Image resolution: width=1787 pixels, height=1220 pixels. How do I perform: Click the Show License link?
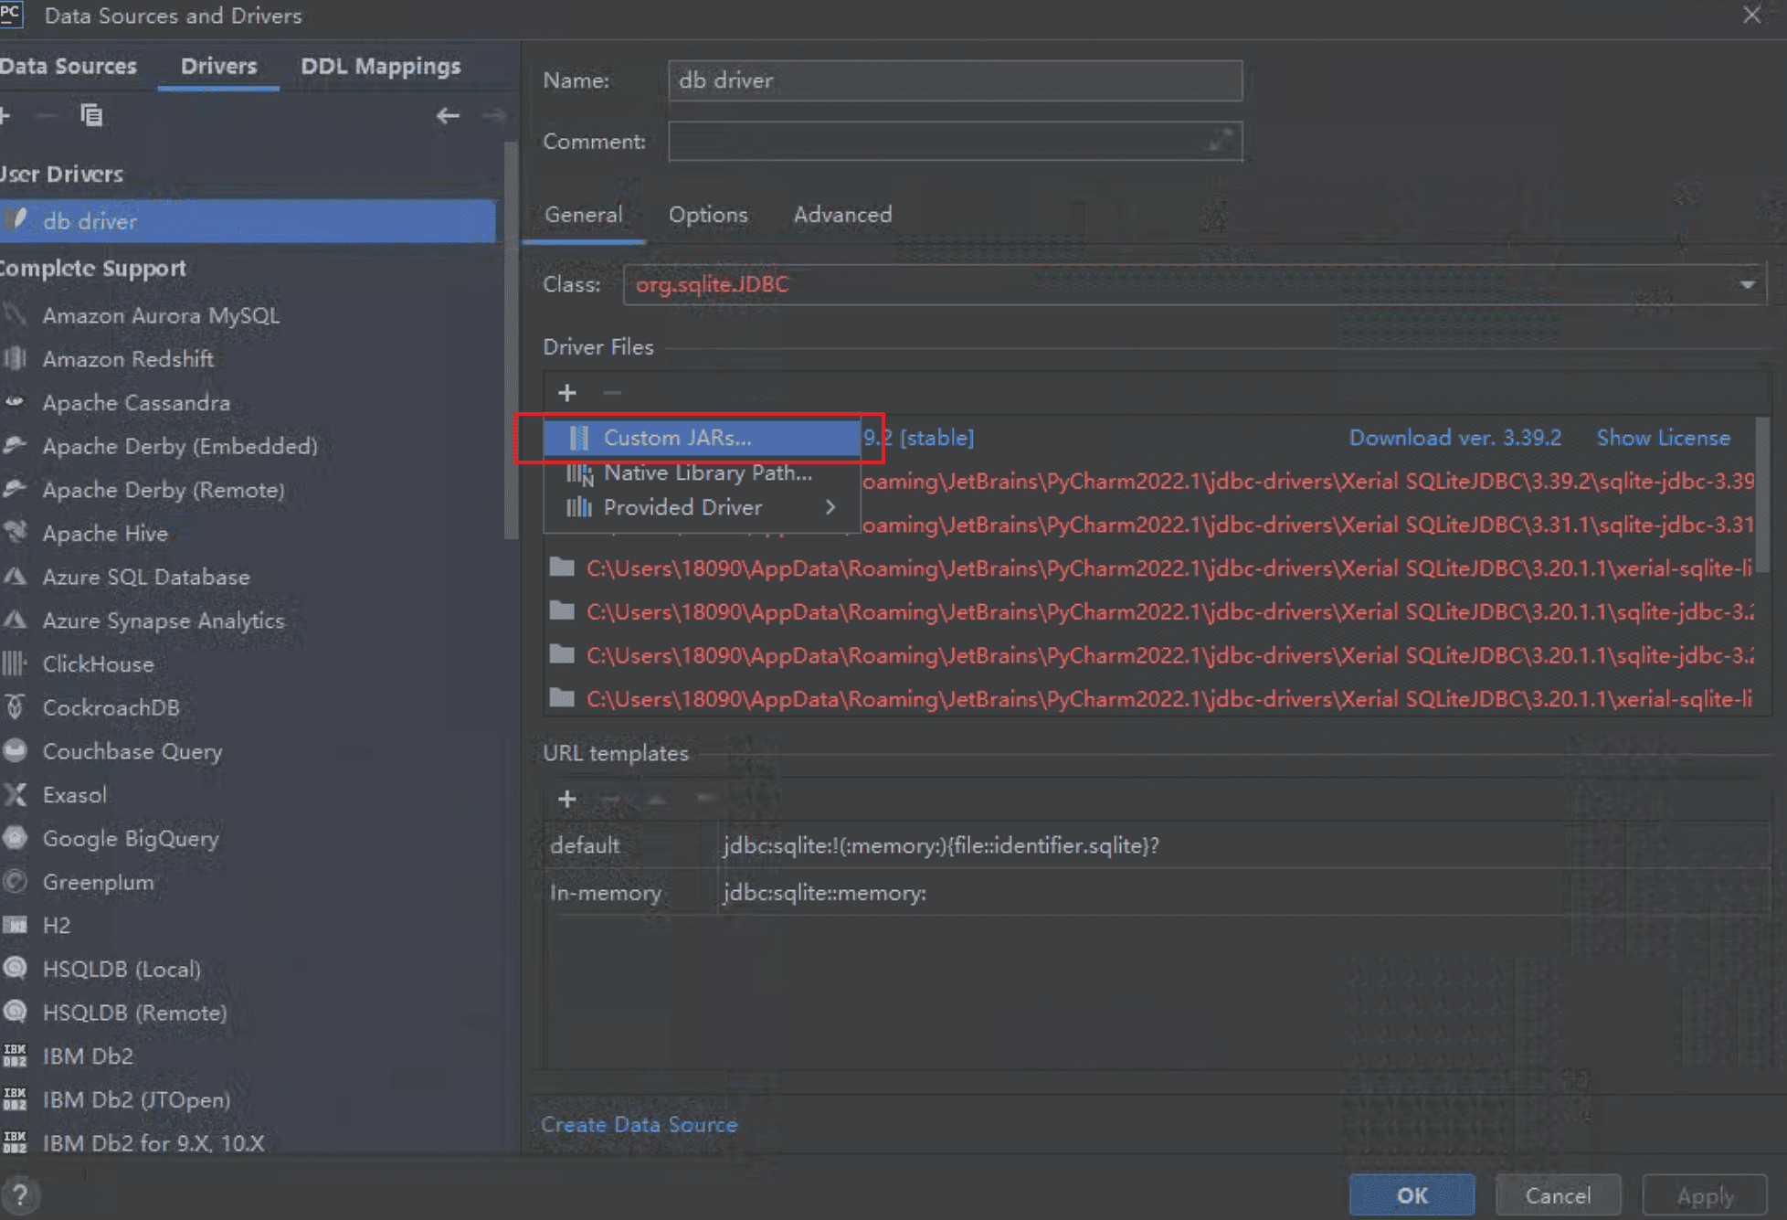(1663, 438)
